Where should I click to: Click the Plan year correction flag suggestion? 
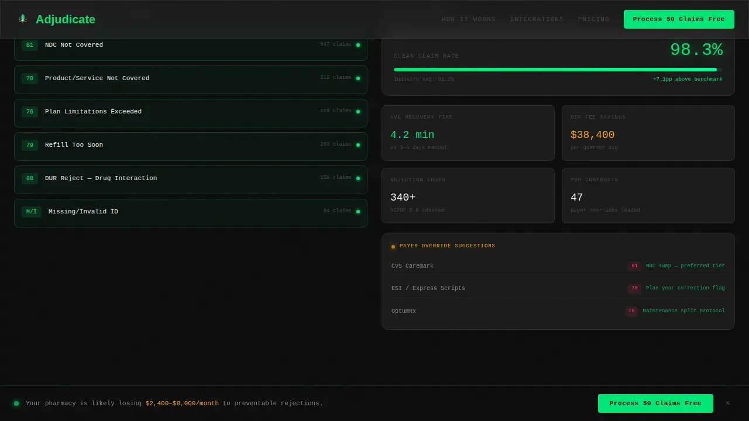tap(685, 288)
